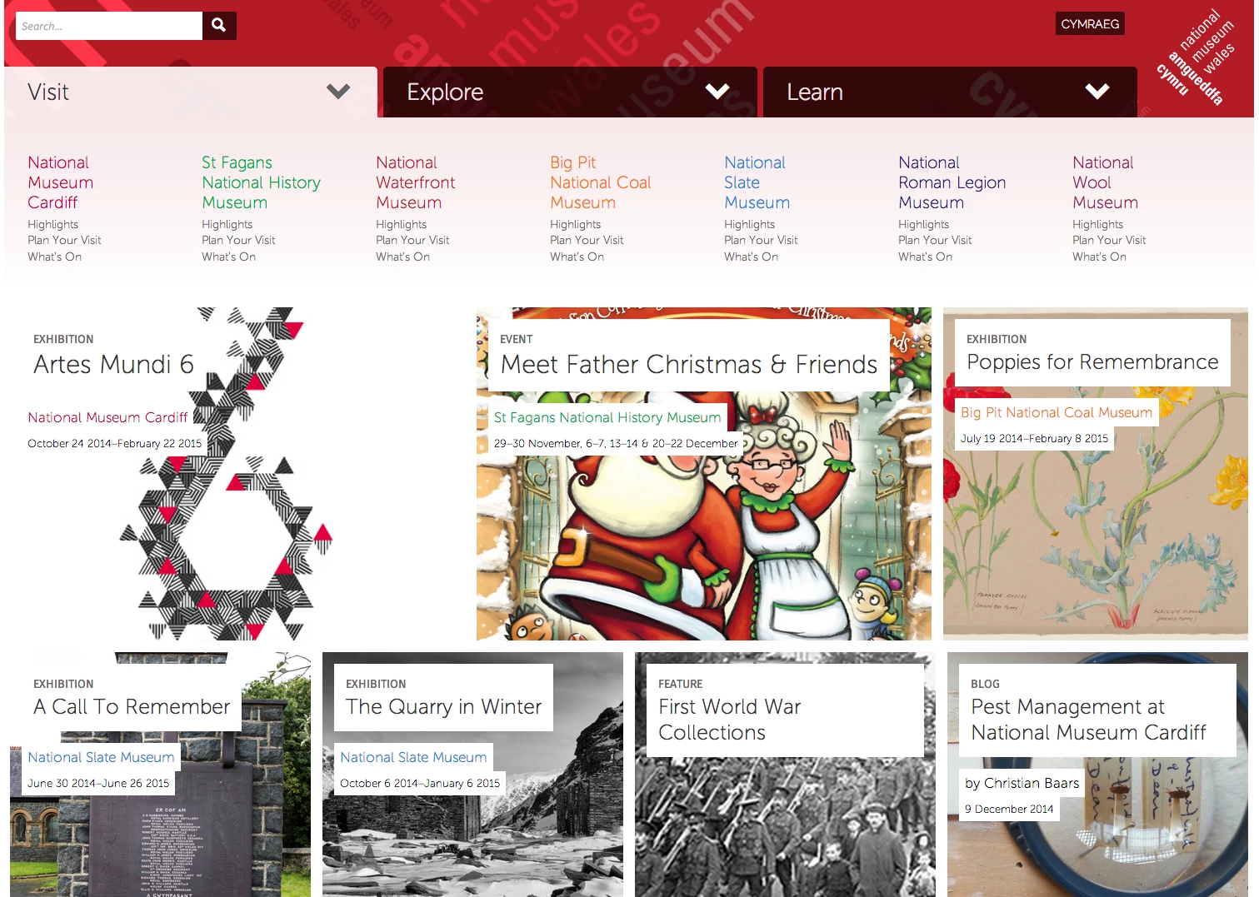This screenshot has height=897, width=1259.
Task: Open Pest Management blog post title
Action: click(x=1088, y=720)
